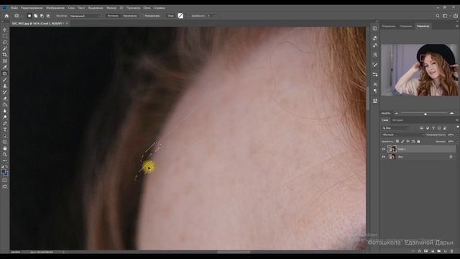
Task: Click the delete layer trash icon
Action: [x=452, y=251]
